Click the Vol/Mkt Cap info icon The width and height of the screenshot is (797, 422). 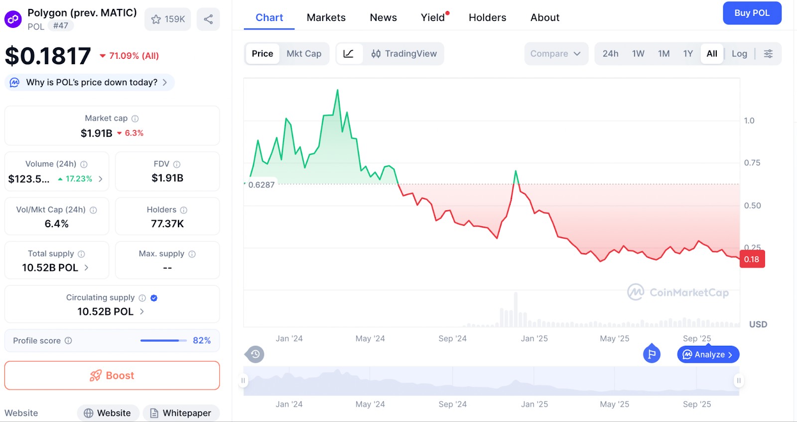coord(93,210)
